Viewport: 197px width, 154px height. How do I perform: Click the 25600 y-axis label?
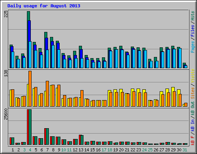pos(6,114)
